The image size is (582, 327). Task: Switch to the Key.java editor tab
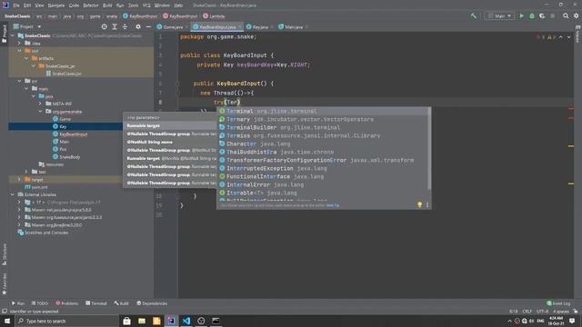(x=260, y=26)
